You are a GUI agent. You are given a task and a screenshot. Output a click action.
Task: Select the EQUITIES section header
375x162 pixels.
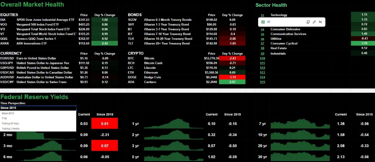click(9, 15)
